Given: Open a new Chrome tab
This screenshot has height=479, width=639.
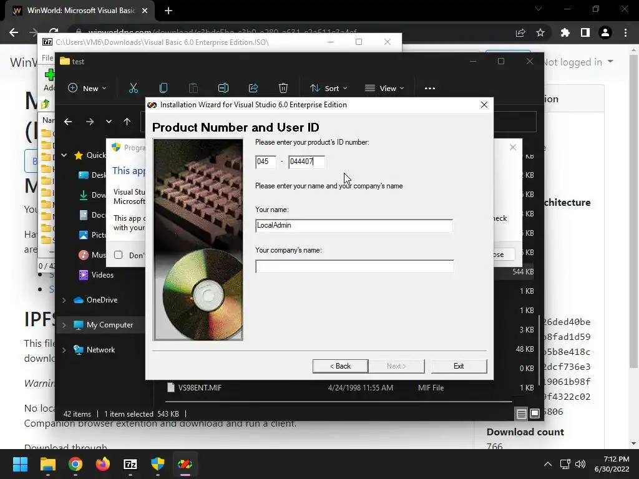Looking at the screenshot, I should point(168,11).
